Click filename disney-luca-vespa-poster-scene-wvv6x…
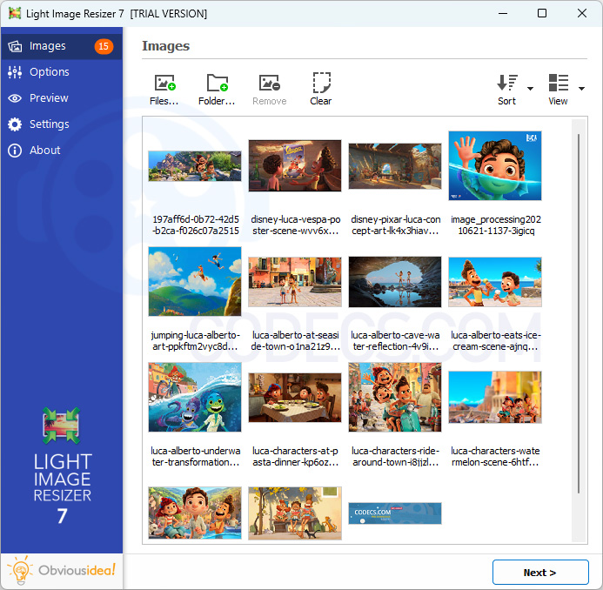The width and height of the screenshot is (603, 590). 295,225
